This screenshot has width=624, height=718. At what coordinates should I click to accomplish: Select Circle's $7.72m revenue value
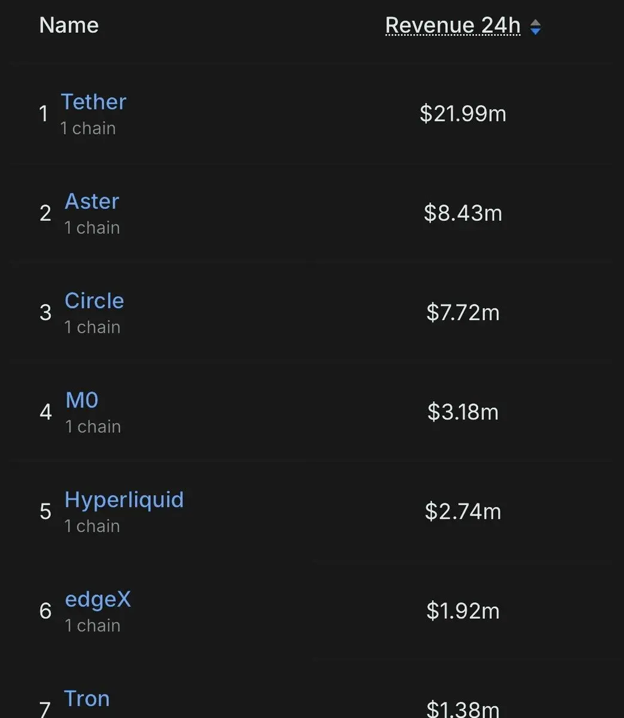click(x=463, y=312)
